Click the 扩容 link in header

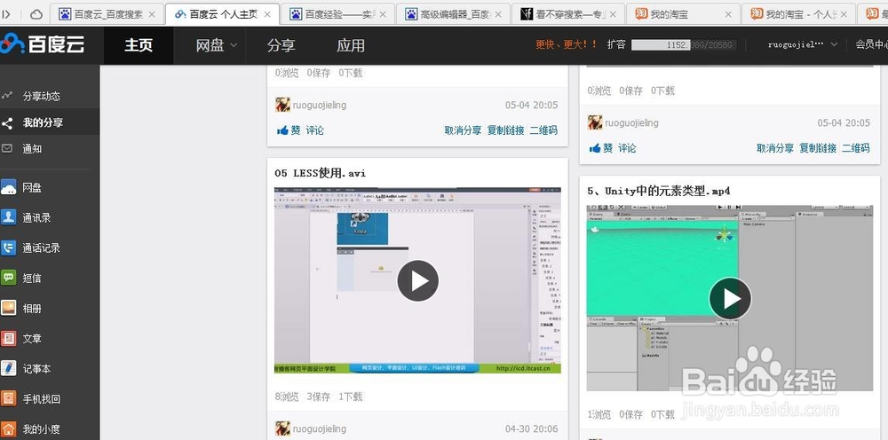615,44
